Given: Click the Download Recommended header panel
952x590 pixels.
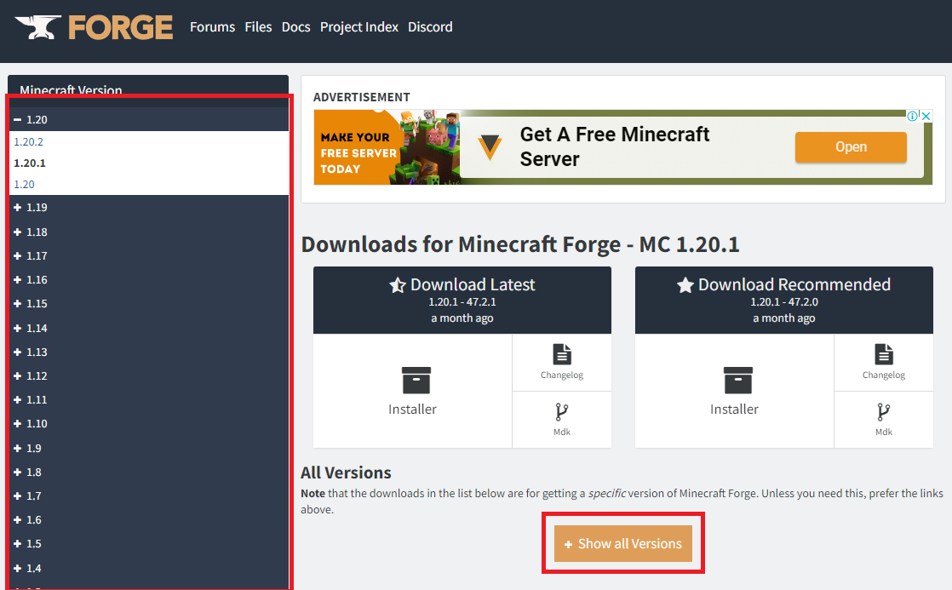Looking at the screenshot, I should pos(783,300).
